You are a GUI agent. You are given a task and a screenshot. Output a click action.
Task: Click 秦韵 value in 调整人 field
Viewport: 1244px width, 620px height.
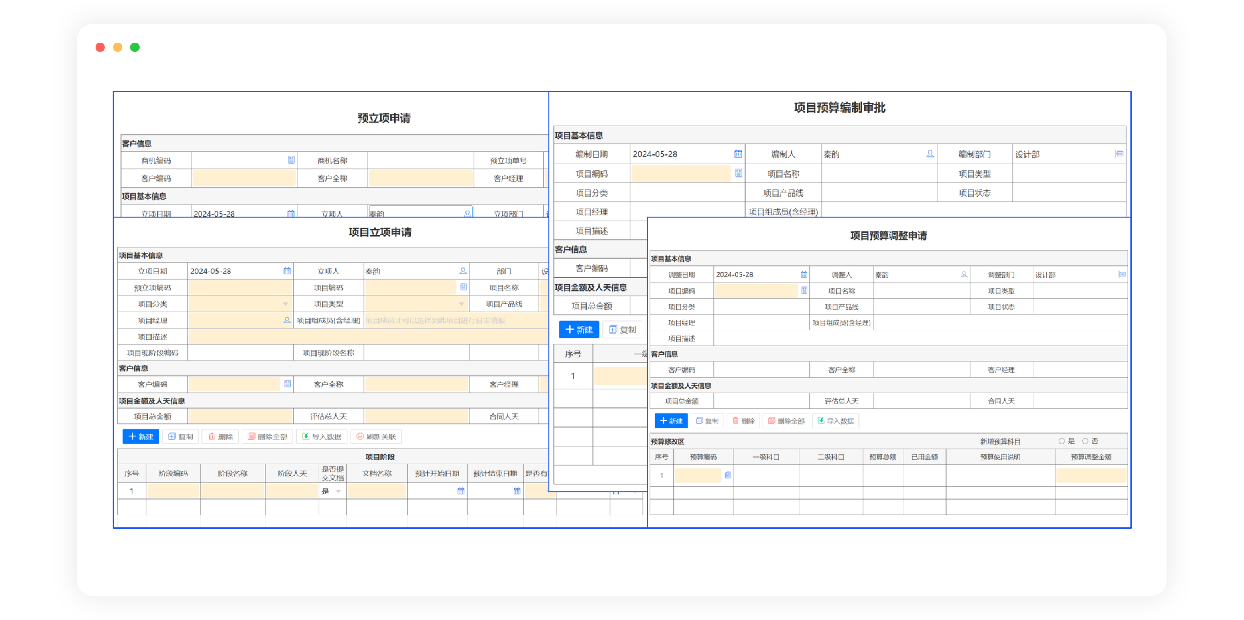tap(882, 275)
